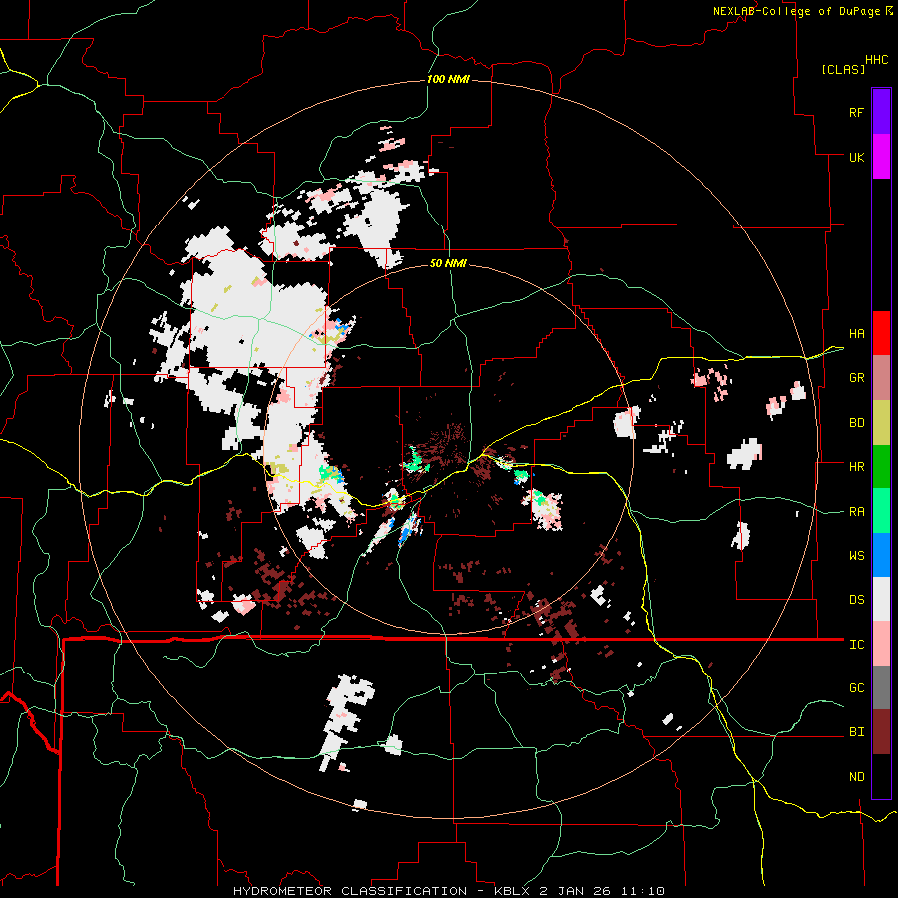
Task: Click the GR legend label
Action: pyautogui.click(x=856, y=378)
